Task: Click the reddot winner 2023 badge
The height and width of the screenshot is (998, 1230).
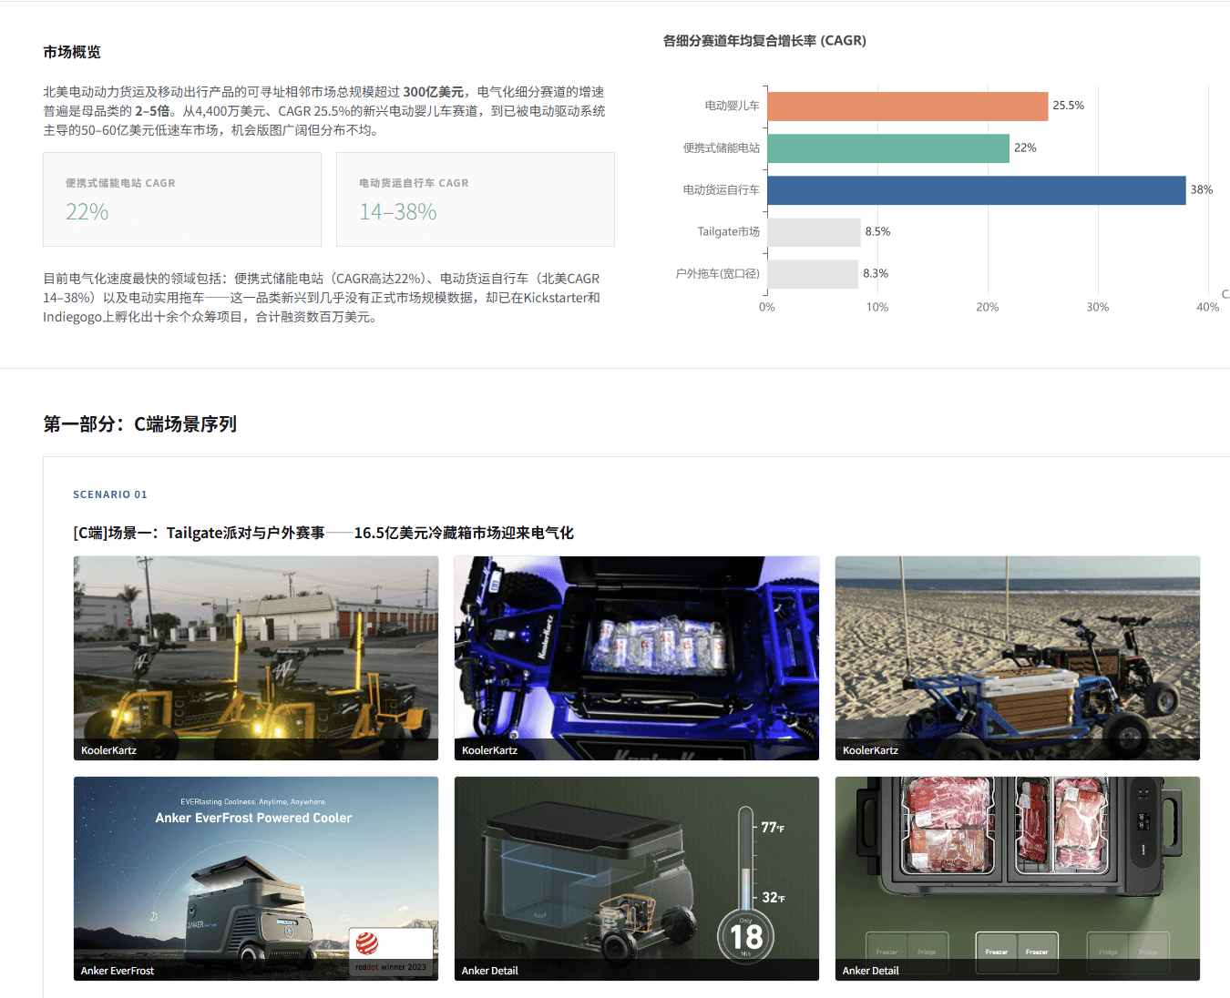Action: [x=390, y=952]
